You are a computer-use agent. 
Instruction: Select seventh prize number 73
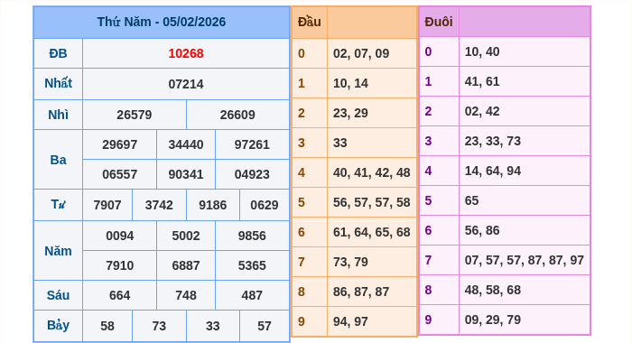(x=159, y=326)
